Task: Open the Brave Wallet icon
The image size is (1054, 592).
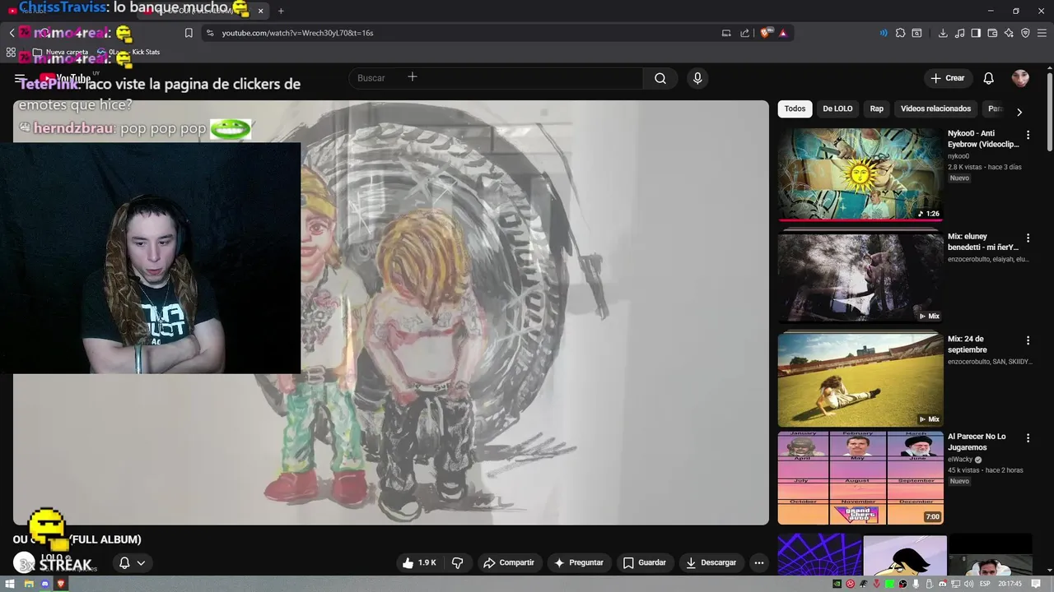Action: point(992,33)
